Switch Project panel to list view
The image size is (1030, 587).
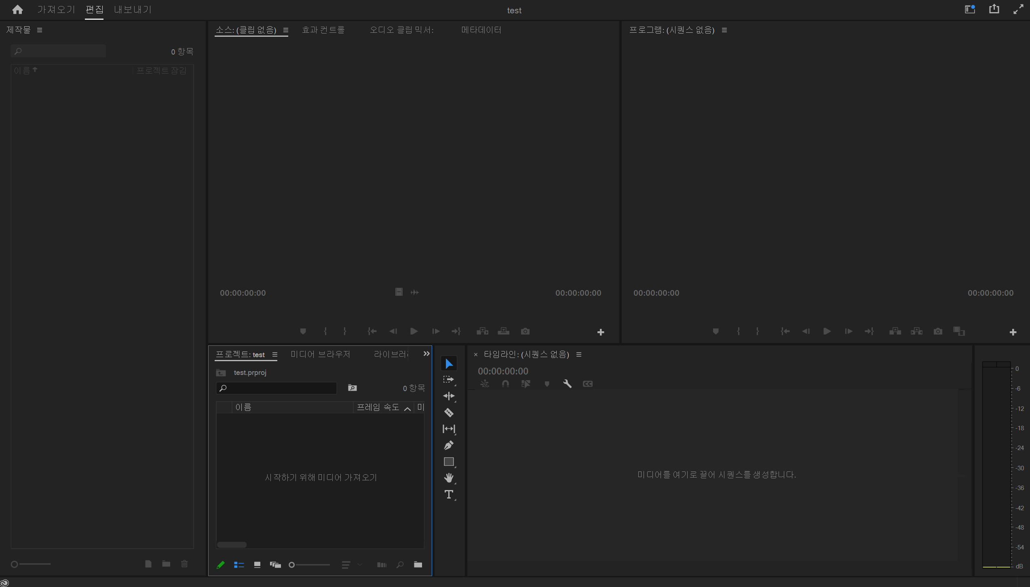click(x=239, y=565)
